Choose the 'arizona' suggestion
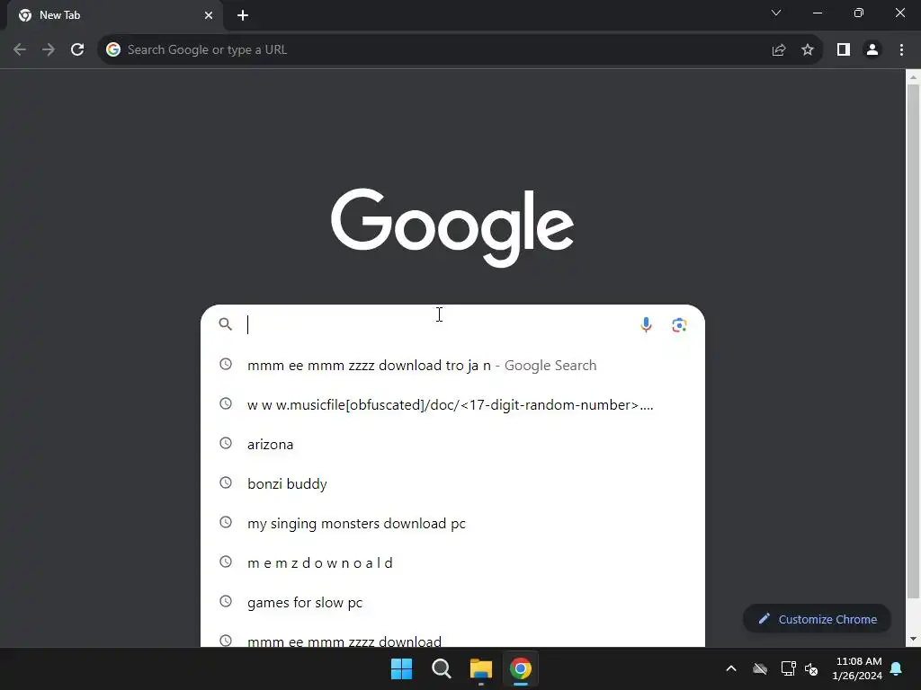921x690 pixels. coord(452,444)
